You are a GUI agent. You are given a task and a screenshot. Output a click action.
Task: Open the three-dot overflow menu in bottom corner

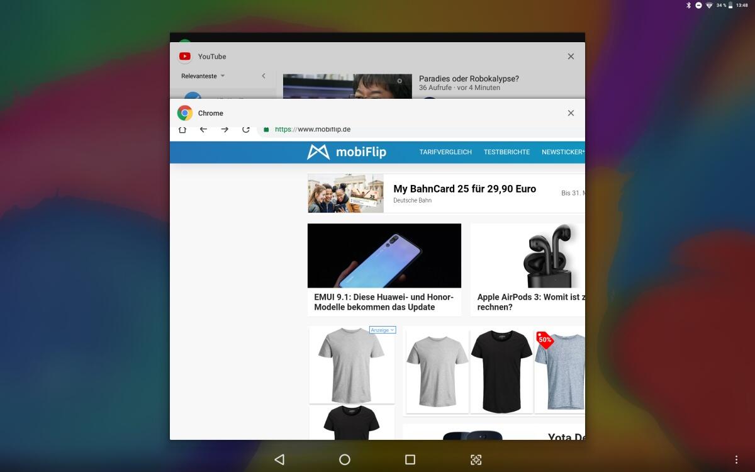[x=737, y=459]
